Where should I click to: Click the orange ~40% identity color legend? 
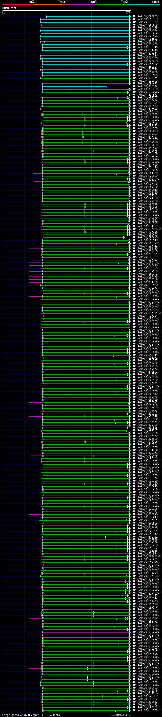50,5
